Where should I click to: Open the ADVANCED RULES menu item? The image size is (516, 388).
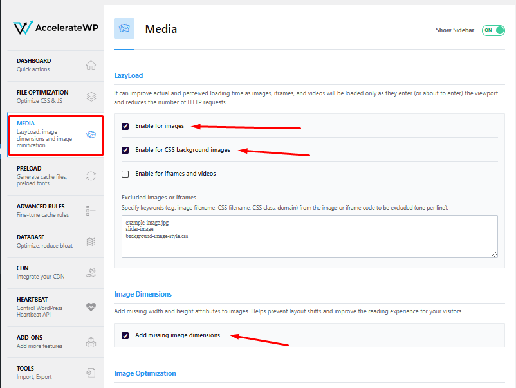(x=55, y=210)
